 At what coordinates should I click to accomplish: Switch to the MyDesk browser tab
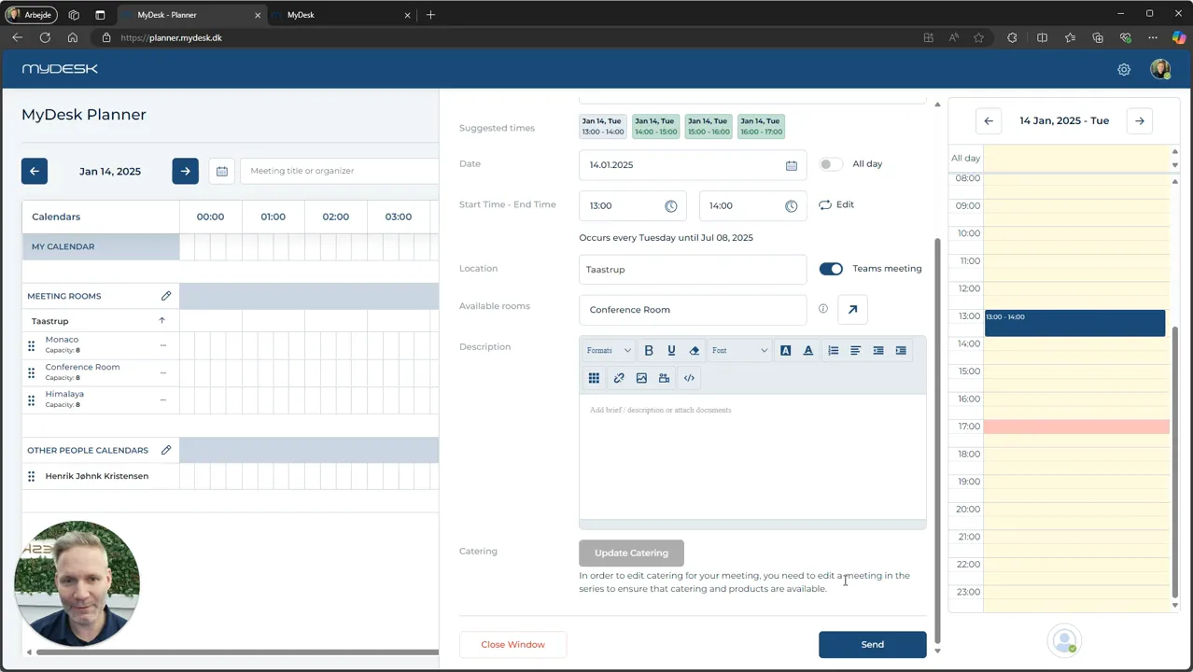(341, 15)
